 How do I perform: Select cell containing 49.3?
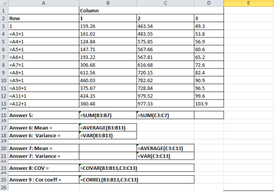click(x=209, y=26)
